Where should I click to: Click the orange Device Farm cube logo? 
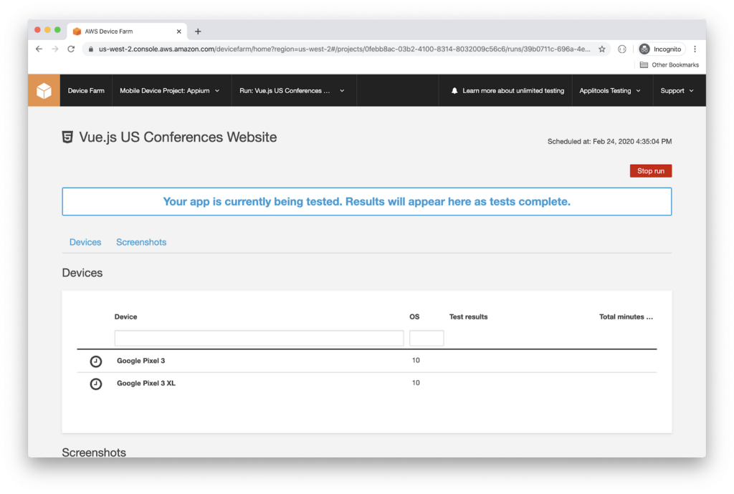[x=44, y=91]
